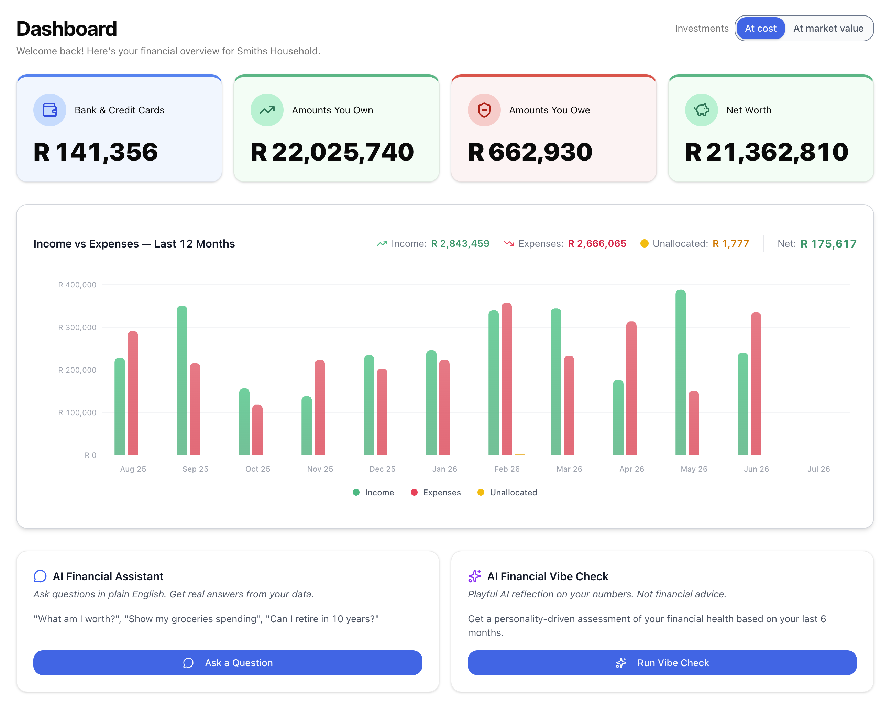Click the green income bar for May 26
Screen dimensions: 891x704
pyautogui.click(x=681, y=373)
